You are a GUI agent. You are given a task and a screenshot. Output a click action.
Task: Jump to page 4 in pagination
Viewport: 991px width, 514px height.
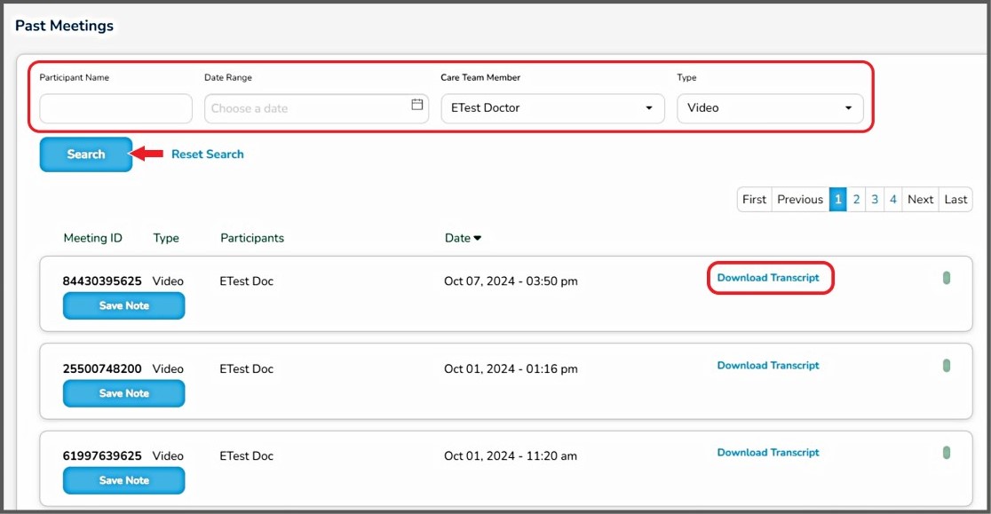[x=893, y=200]
